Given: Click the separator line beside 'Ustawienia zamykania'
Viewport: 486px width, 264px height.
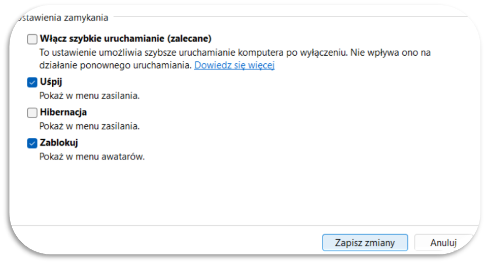Looking at the screenshot, I should pos(290,17).
